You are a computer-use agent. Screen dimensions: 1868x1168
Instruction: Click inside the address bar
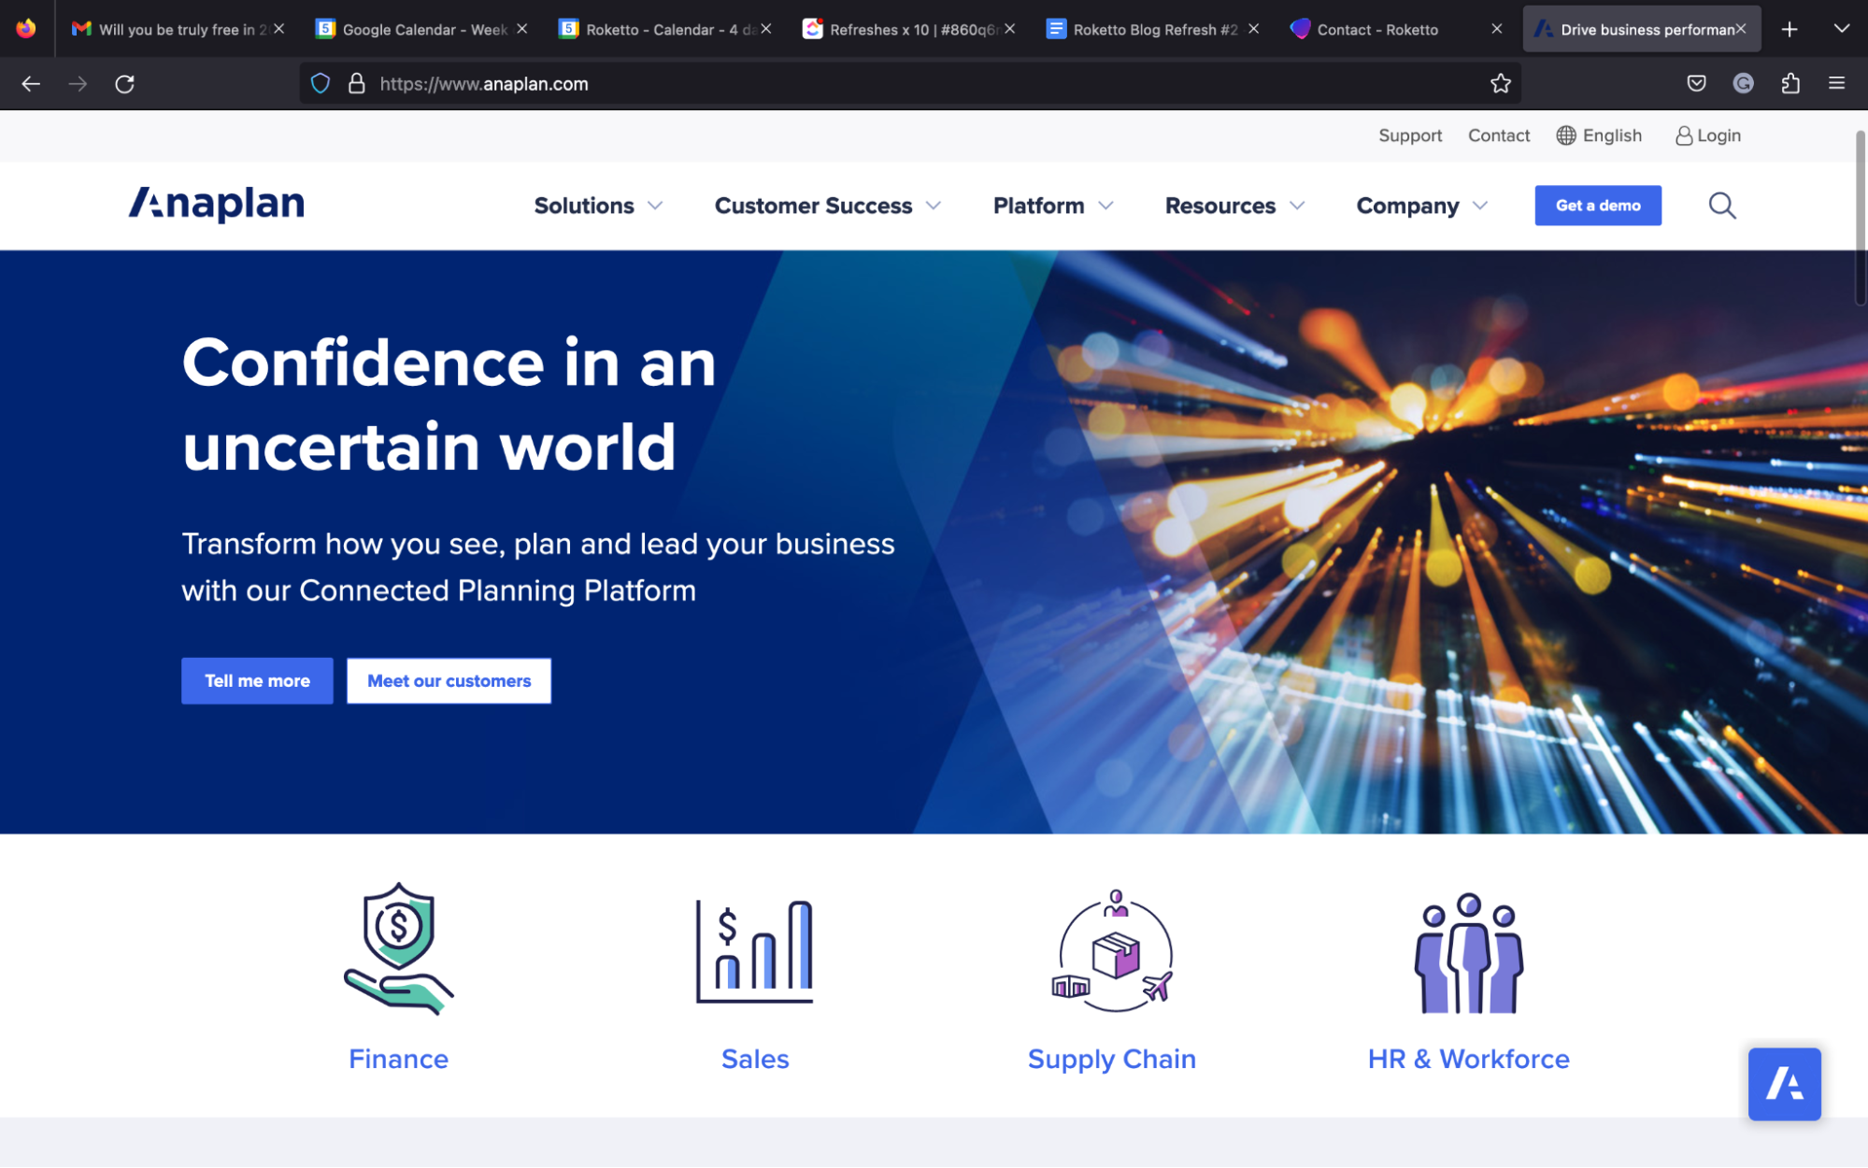pos(748,83)
